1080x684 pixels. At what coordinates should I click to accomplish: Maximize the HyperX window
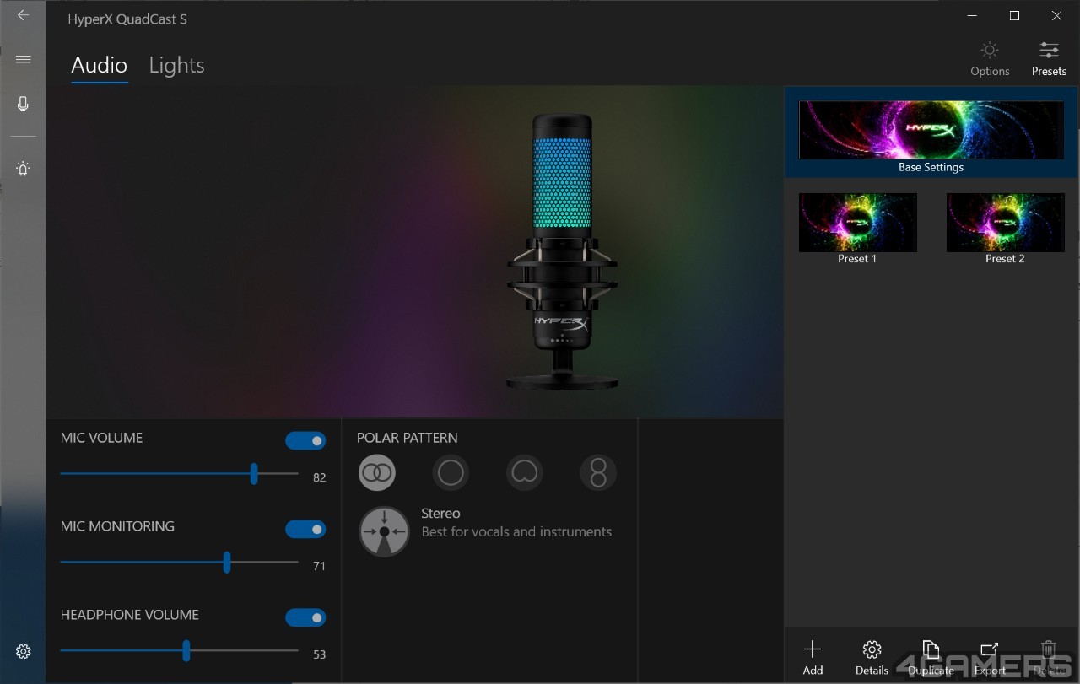[1014, 15]
